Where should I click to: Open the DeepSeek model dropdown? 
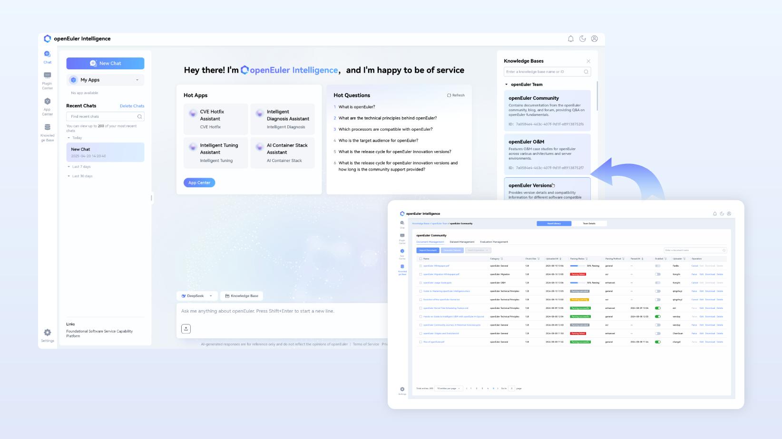coord(197,296)
